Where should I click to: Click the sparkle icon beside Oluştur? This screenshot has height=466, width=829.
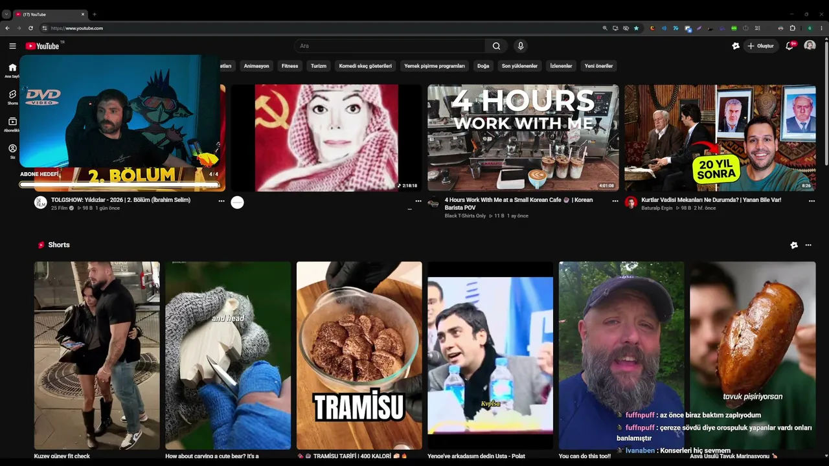[736, 46]
